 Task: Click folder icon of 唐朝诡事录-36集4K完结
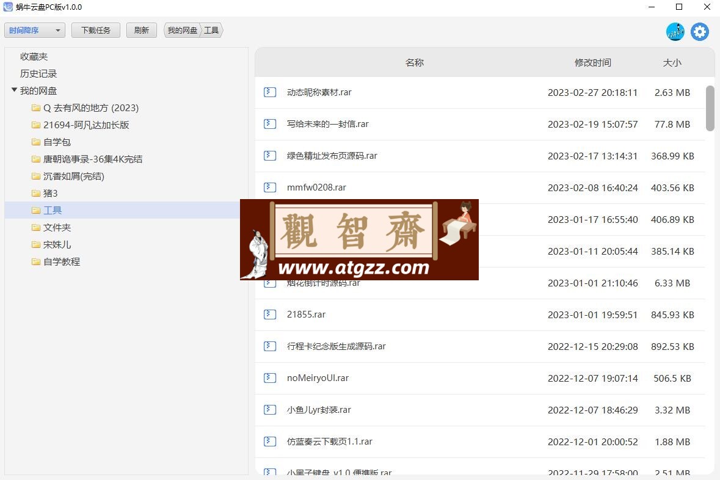tap(36, 159)
